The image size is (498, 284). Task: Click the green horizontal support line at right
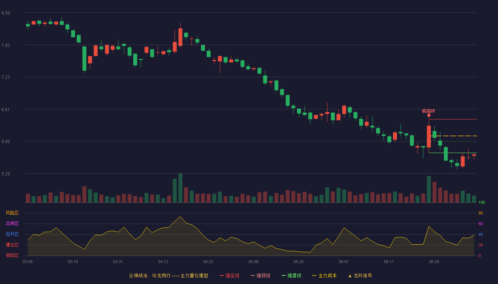pyautogui.click(x=453, y=153)
